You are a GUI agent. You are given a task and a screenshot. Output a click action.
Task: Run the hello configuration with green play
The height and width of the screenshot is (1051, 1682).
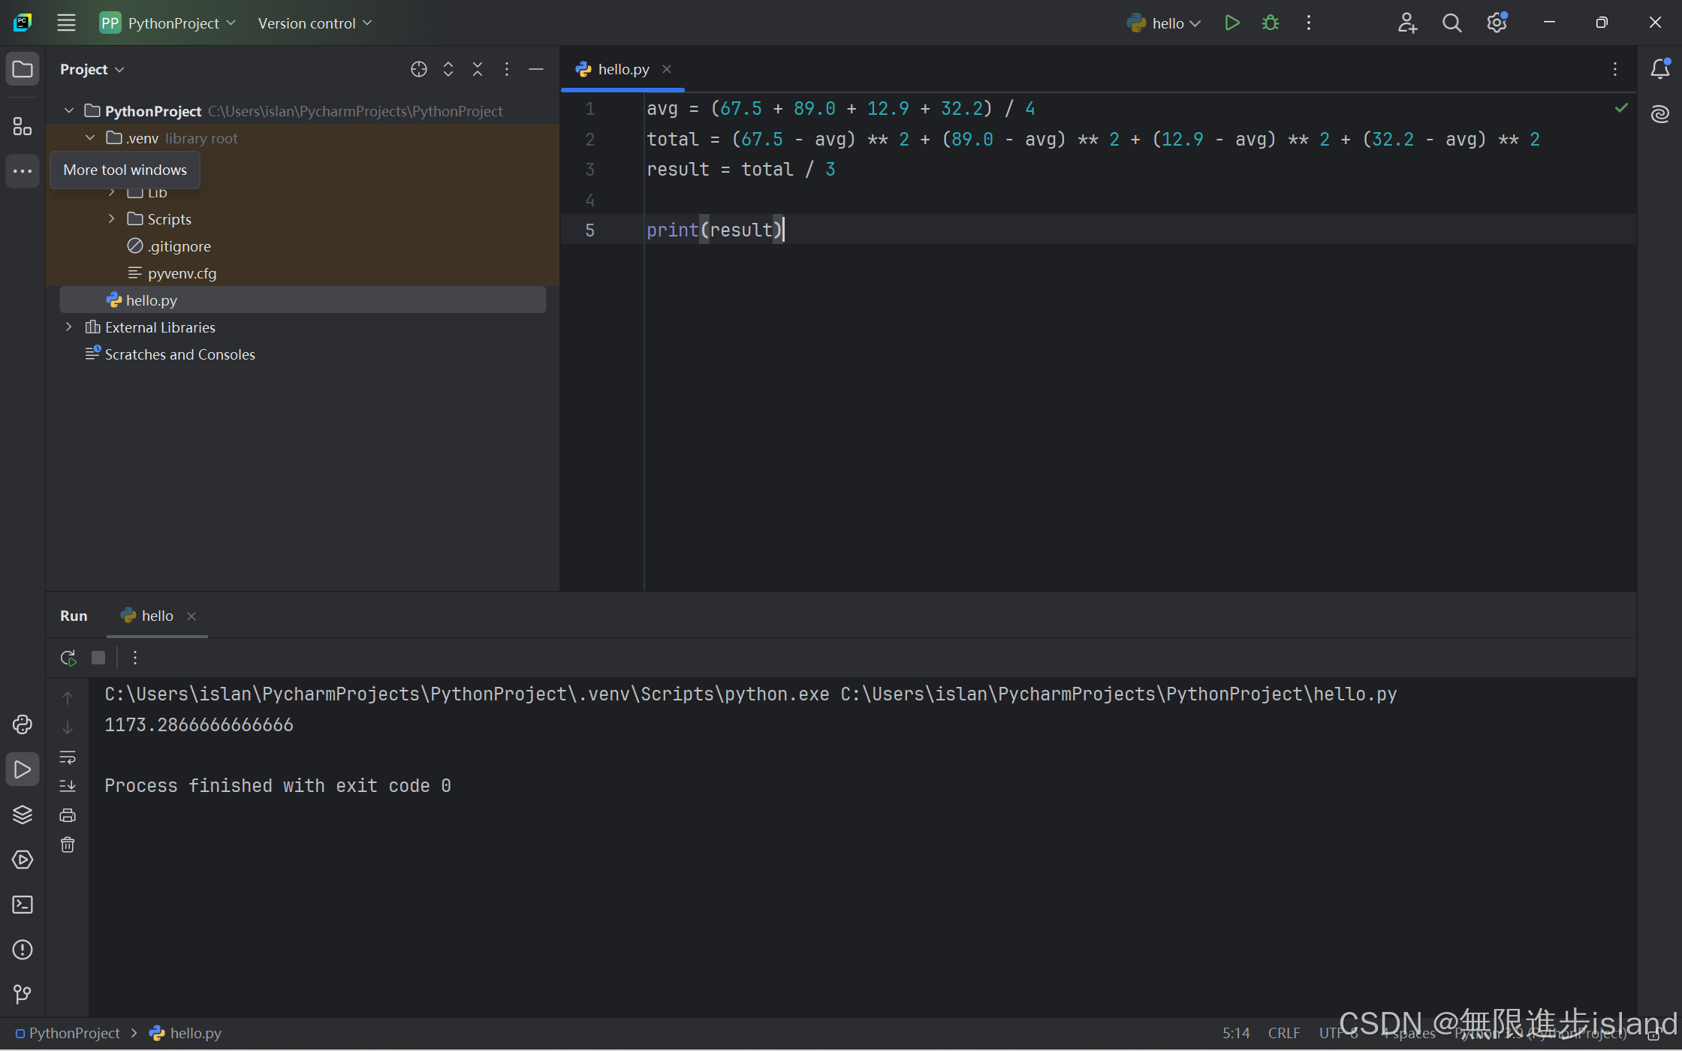click(1231, 23)
